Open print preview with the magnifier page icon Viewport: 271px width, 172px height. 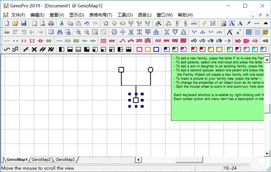[42, 23]
